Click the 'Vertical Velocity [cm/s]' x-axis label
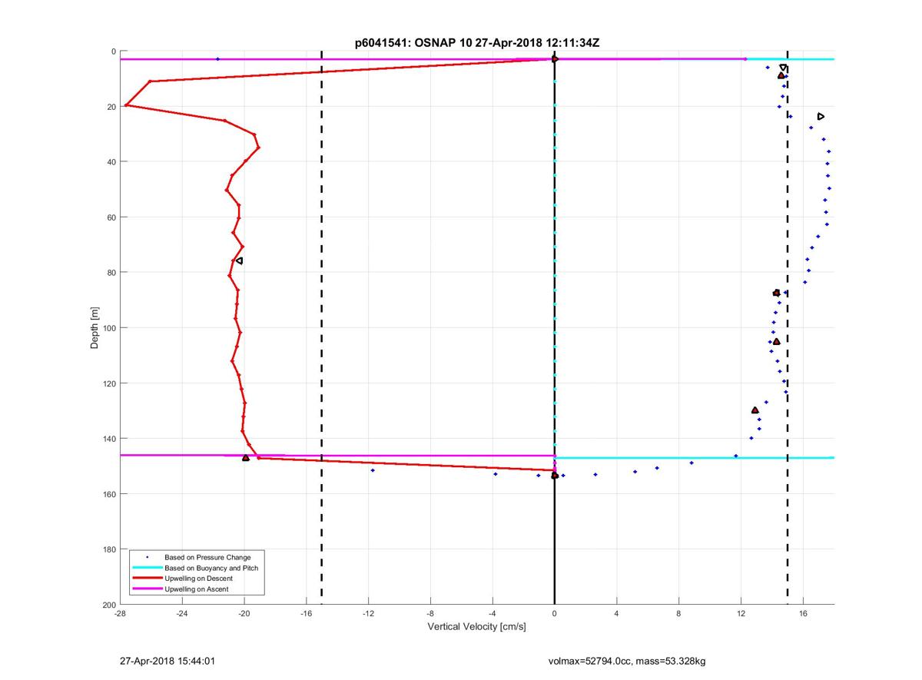 477,627
